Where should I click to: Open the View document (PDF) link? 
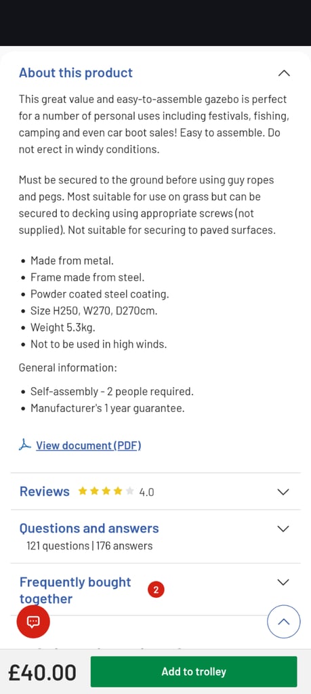tap(89, 445)
